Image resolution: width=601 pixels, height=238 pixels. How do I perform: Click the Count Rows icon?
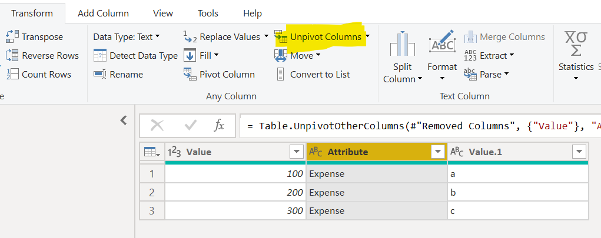click(x=12, y=74)
